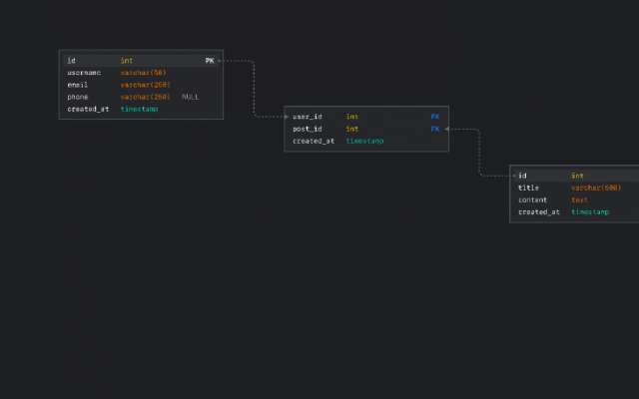The width and height of the screenshot is (639, 399).
Task: Select the phone column name
Action: [x=78, y=97]
